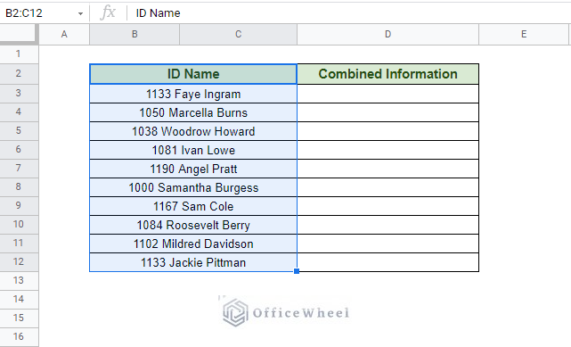The width and height of the screenshot is (571, 347).
Task: Select the row 1 header
Action: pos(19,54)
